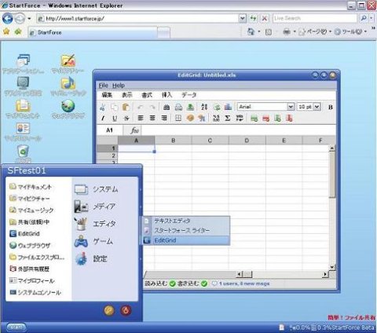The width and height of the screenshot is (377, 333).
Task: Open the Arial font dropdown
Action: 291,107
